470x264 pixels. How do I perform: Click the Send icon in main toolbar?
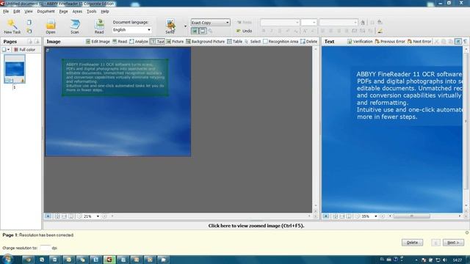(x=170, y=26)
